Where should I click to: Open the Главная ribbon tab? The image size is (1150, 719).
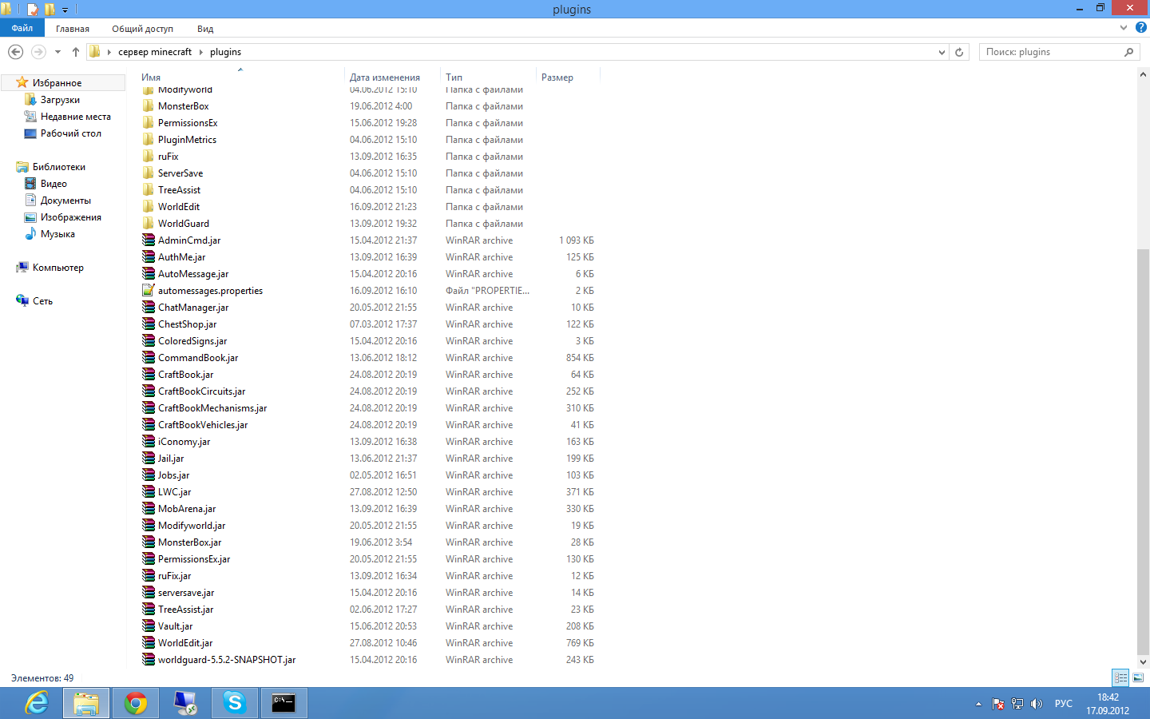click(73, 29)
